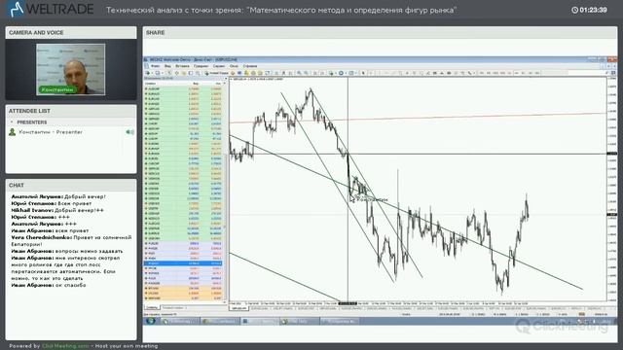The width and height of the screenshot is (623, 350).
Task: Open the last taskbar window button
Action: click(x=341, y=321)
